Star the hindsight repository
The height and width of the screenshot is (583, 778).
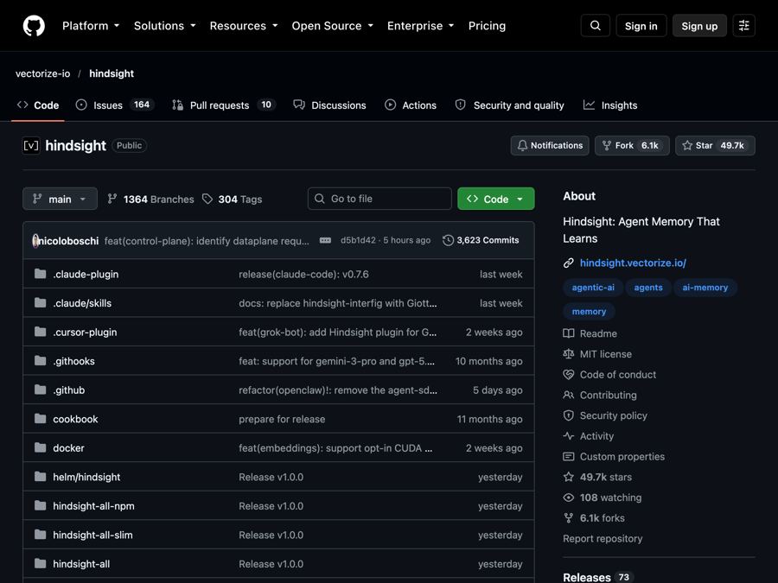(x=715, y=146)
